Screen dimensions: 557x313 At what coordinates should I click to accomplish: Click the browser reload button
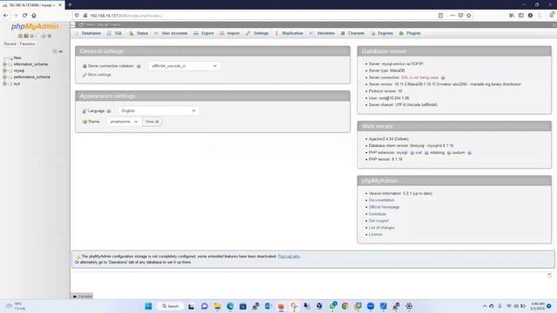click(24, 16)
